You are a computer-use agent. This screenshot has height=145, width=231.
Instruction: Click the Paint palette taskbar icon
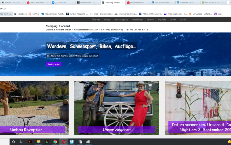(88, 141)
